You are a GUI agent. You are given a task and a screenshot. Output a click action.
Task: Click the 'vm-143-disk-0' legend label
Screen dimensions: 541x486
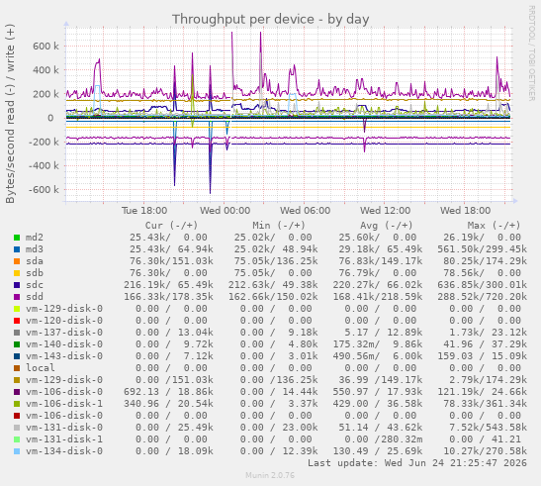tap(64, 356)
